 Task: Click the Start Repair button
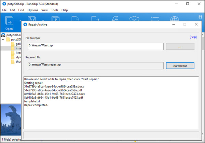(180, 66)
